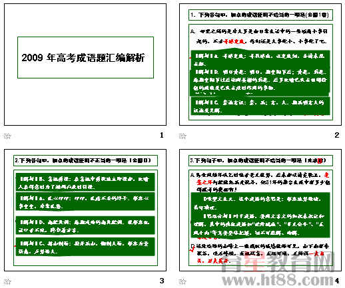
Task: Click the fourth green 解析 C box on slide 3
Action: [x=85, y=247]
